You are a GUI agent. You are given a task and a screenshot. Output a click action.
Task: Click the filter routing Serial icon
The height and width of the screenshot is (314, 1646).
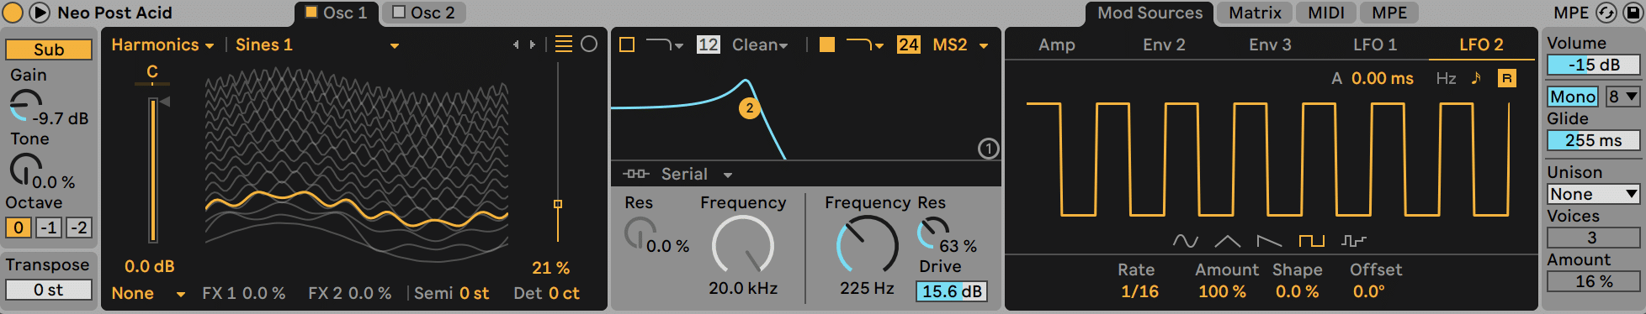click(x=635, y=174)
